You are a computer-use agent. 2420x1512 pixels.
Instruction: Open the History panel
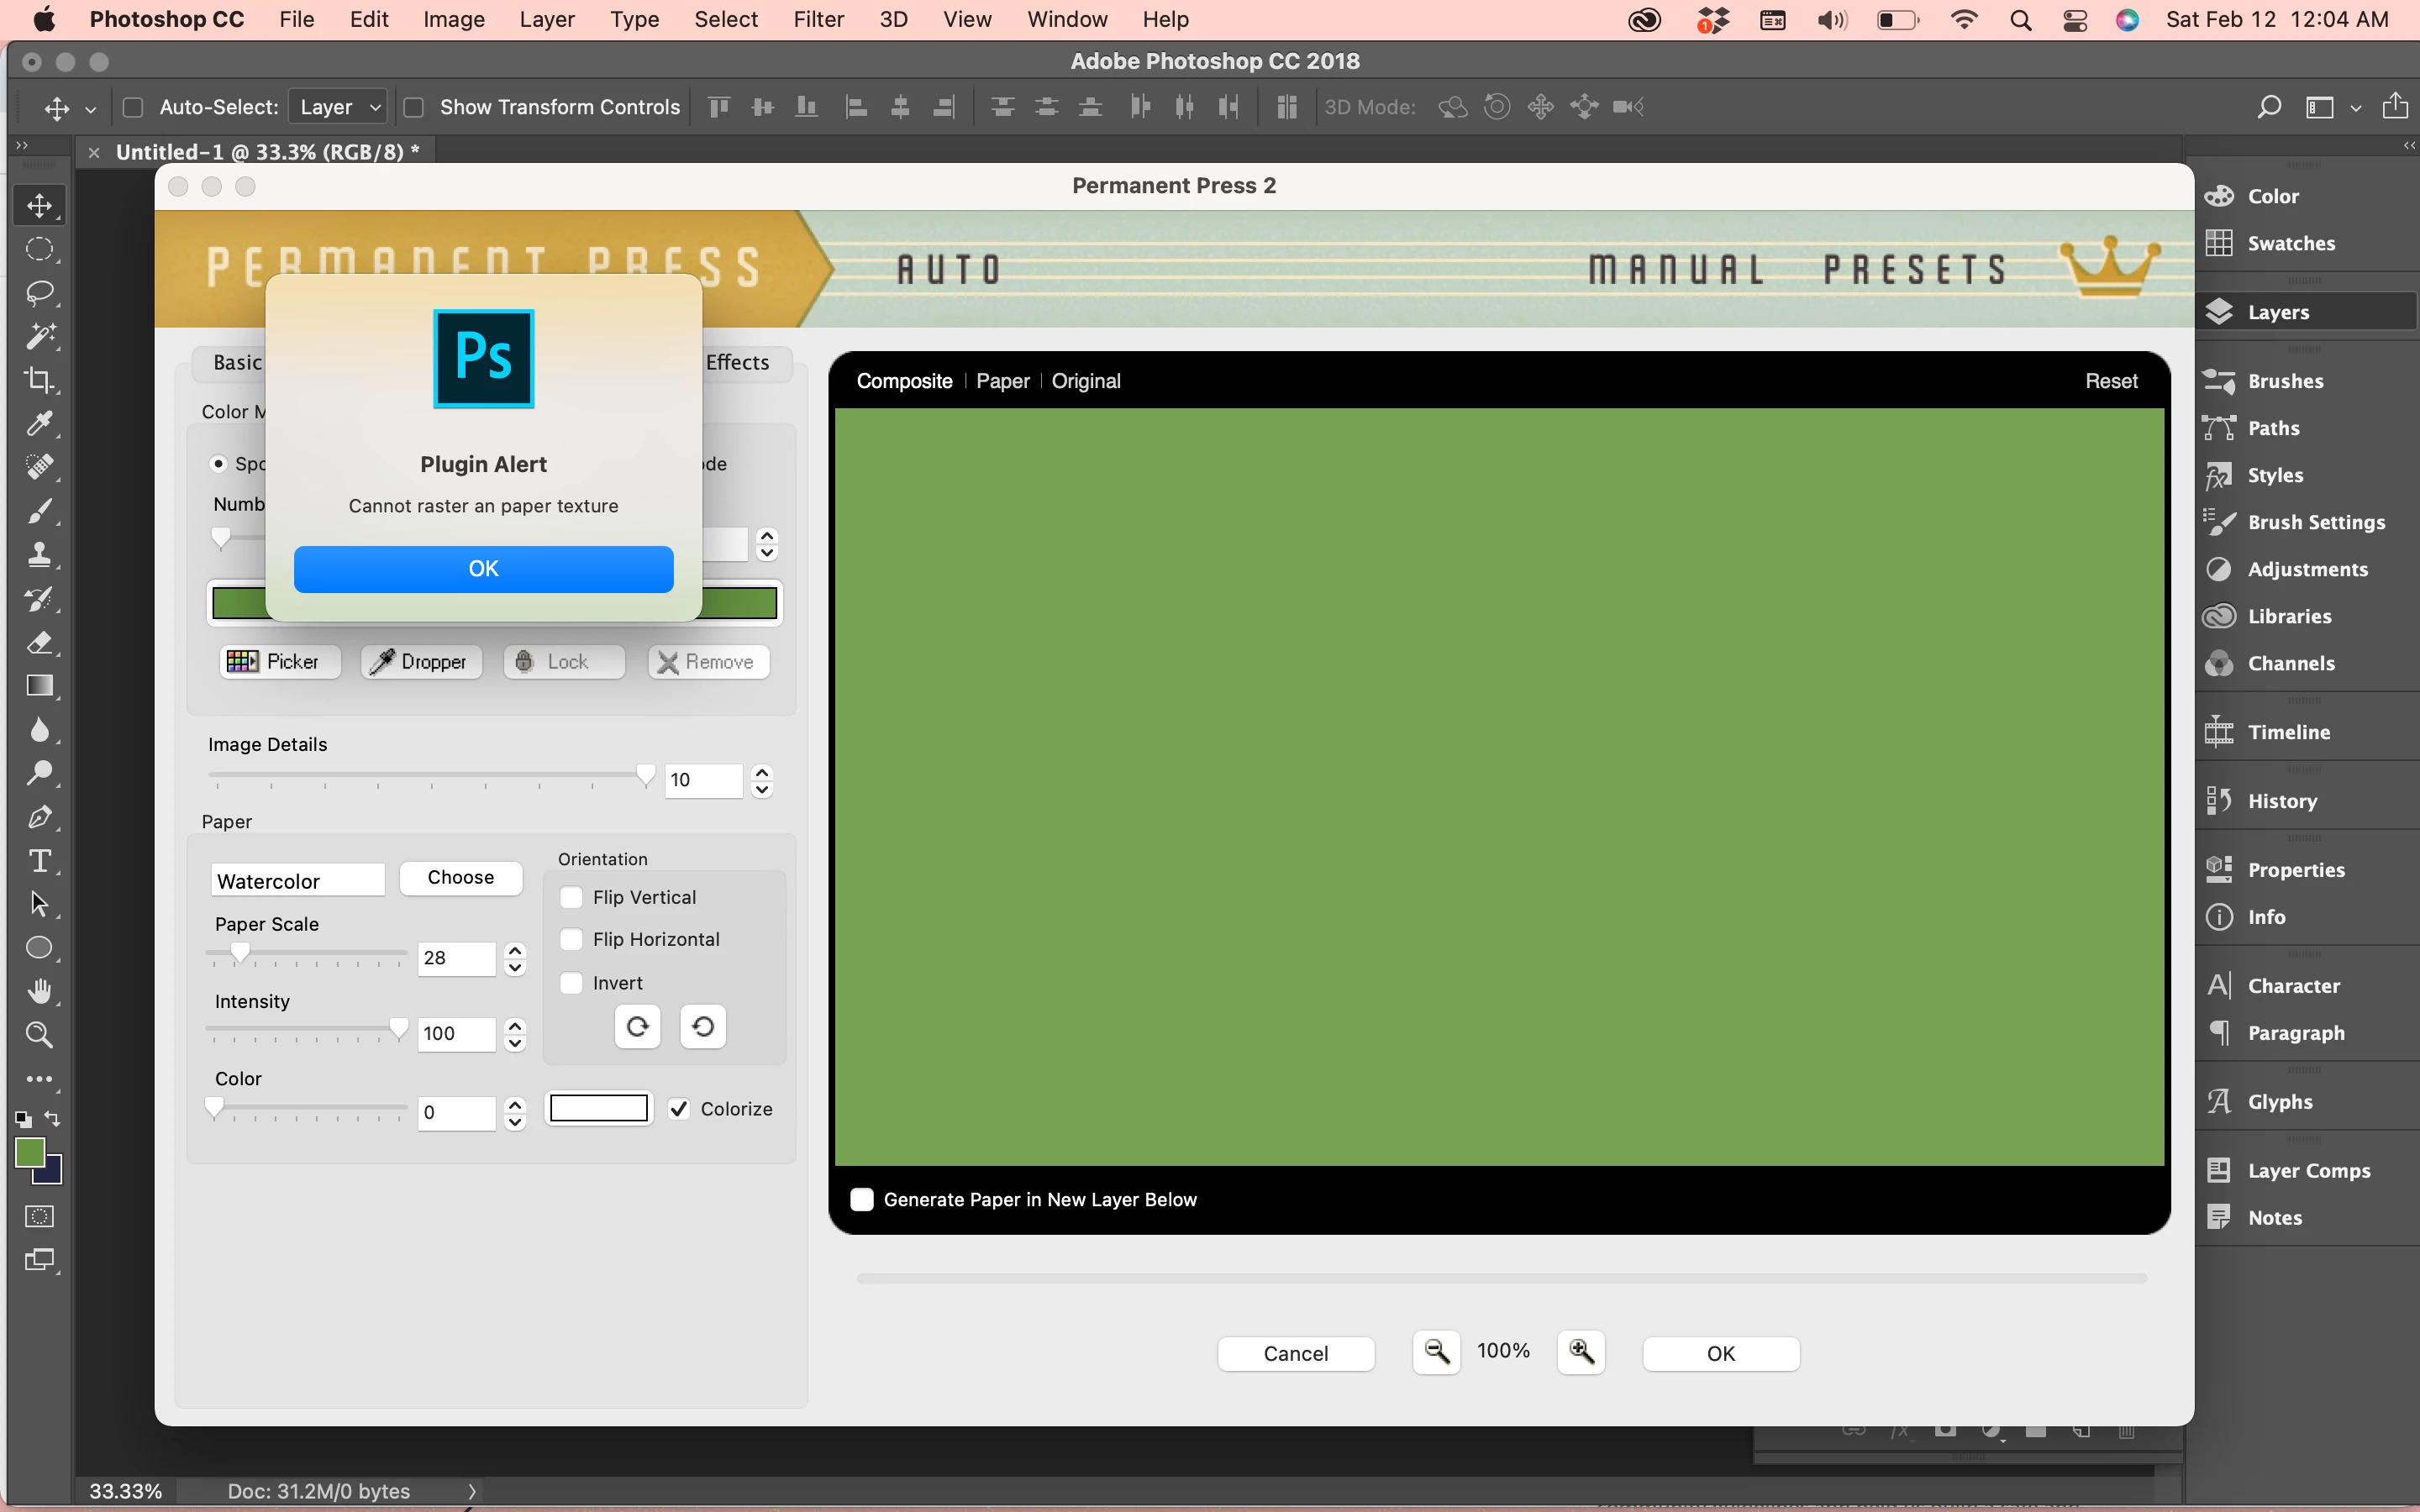pyautogui.click(x=2281, y=801)
